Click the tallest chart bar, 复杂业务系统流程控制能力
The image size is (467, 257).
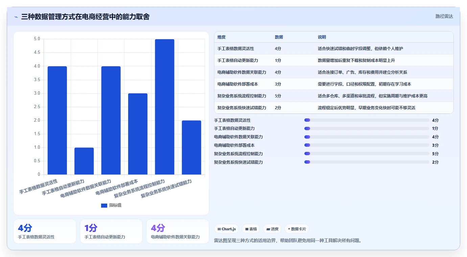point(165,107)
